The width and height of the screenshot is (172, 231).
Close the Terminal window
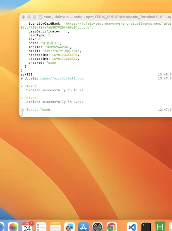pyautogui.click(x=23, y=17)
